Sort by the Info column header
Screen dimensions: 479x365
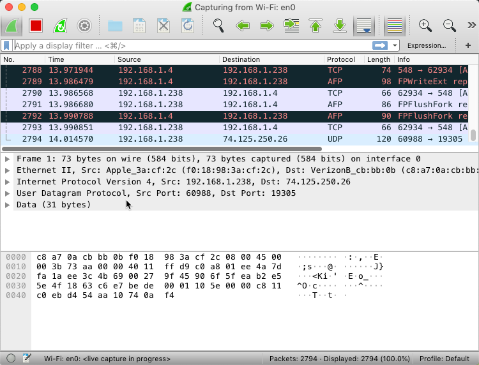[x=431, y=59]
